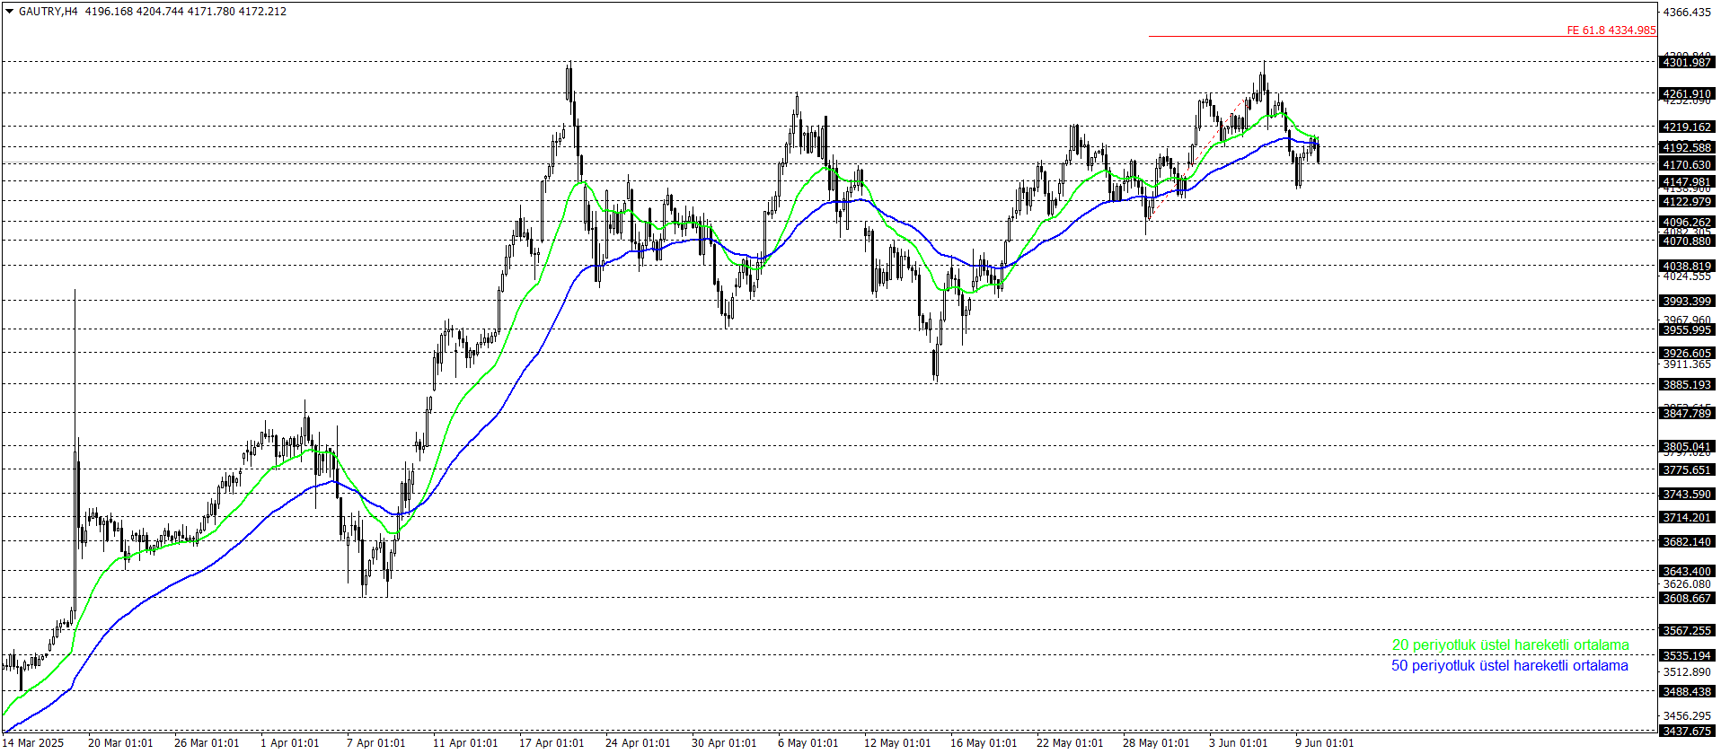Click the 14 Mar 2025 date label
The width and height of the screenshot is (1721, 754).
(x=33, y=743)
